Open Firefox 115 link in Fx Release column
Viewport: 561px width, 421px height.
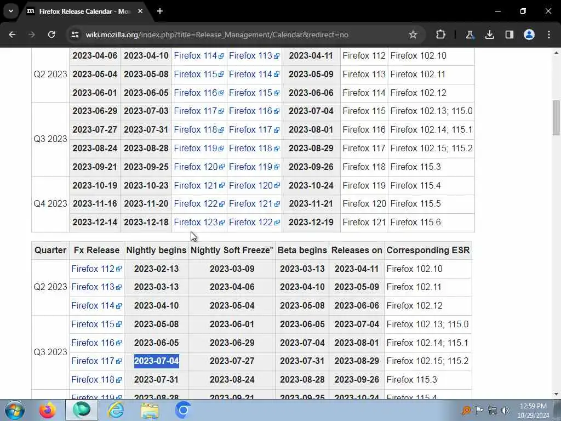pyautogui.click(x=96, y=325)
